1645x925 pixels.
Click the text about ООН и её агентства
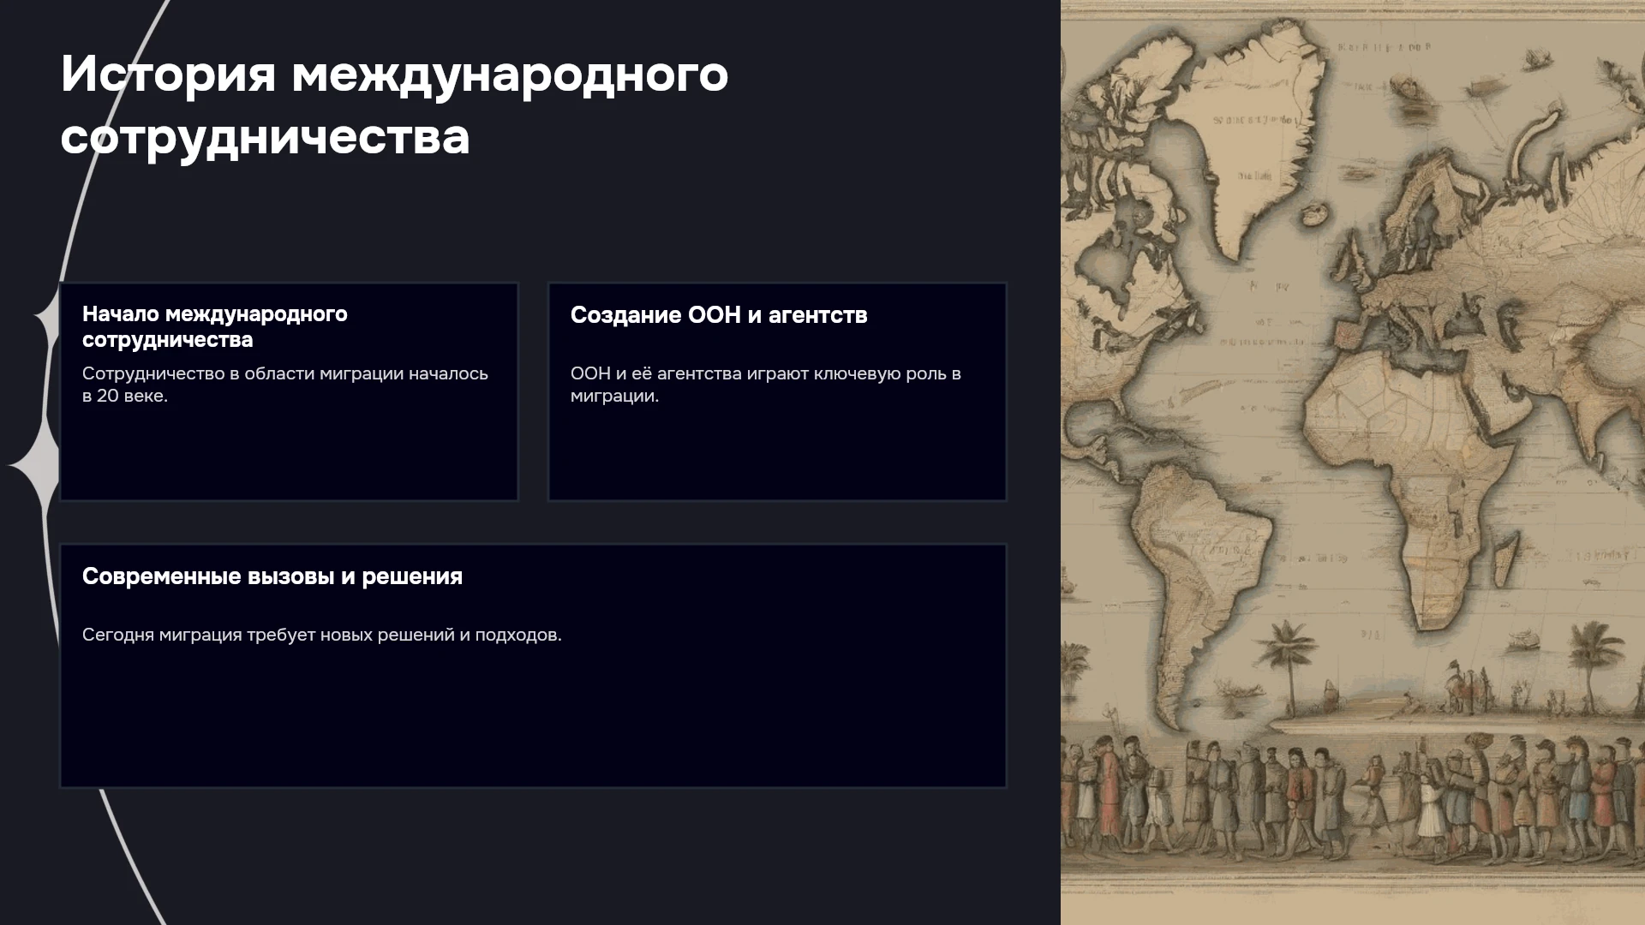[766, 385]
